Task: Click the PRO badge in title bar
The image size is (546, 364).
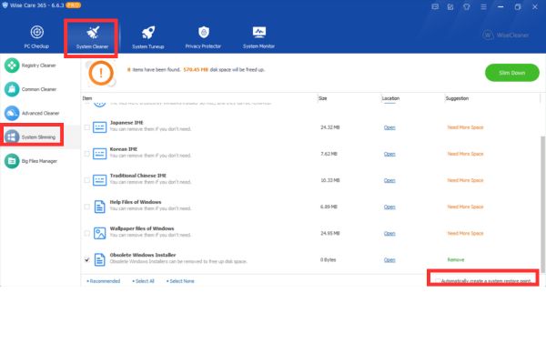Action: [73, 5]
